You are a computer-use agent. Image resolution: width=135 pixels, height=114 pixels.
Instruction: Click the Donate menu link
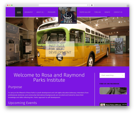point(107,12)
